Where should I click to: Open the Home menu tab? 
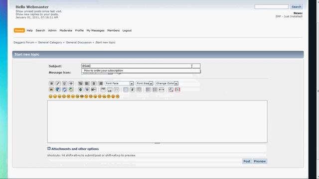pos(19,30)
